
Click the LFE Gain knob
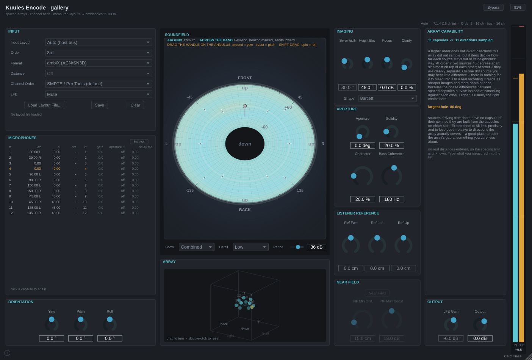[x=451, y=324]
